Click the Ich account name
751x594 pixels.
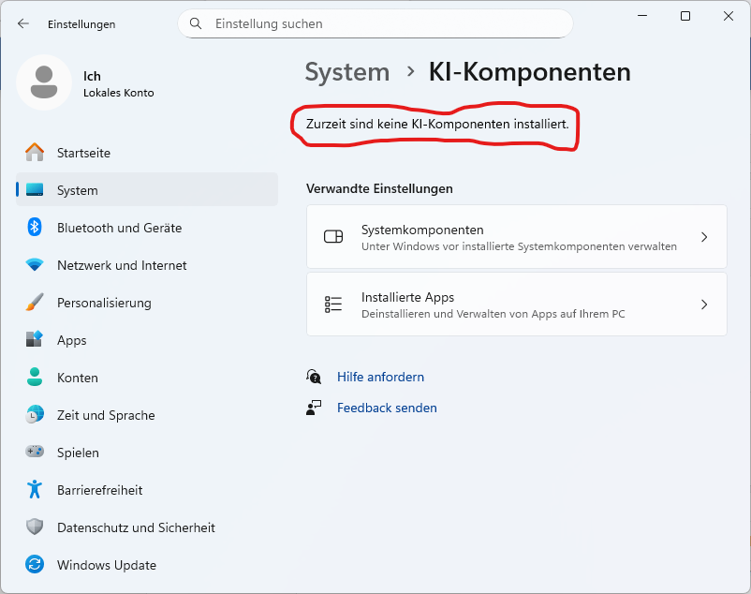pos(92,76)
